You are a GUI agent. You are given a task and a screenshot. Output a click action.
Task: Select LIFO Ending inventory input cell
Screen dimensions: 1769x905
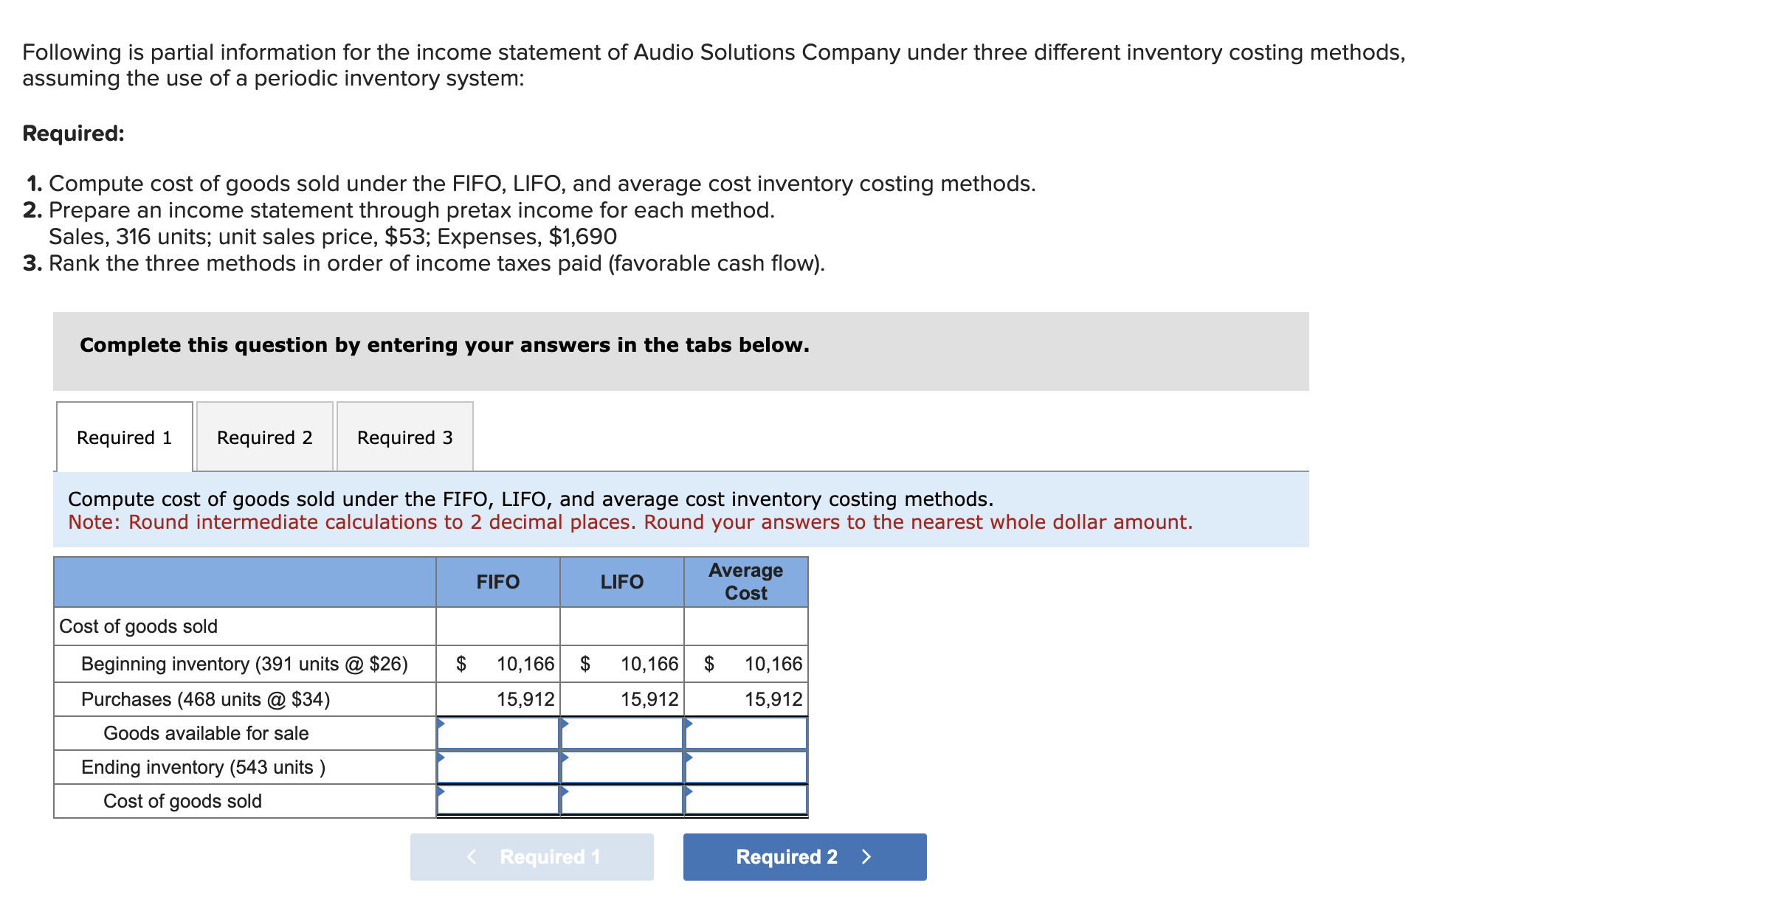tap(622, 767)
